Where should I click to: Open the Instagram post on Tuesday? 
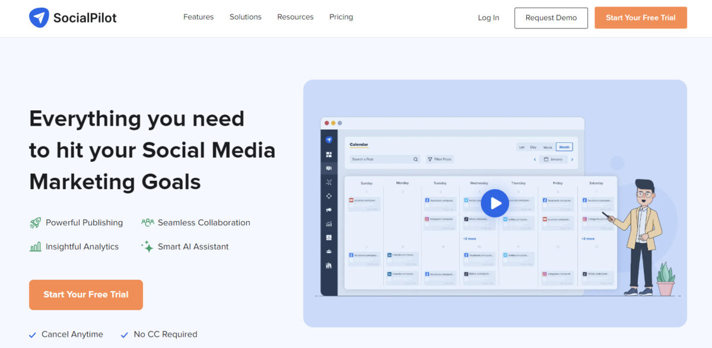pos(440,223)
